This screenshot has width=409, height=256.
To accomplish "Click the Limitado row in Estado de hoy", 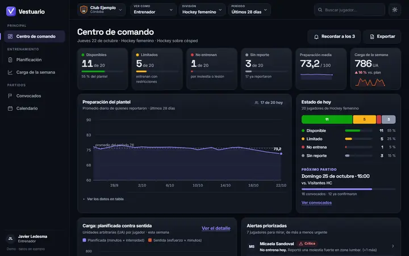I will [x=348, y=139].
